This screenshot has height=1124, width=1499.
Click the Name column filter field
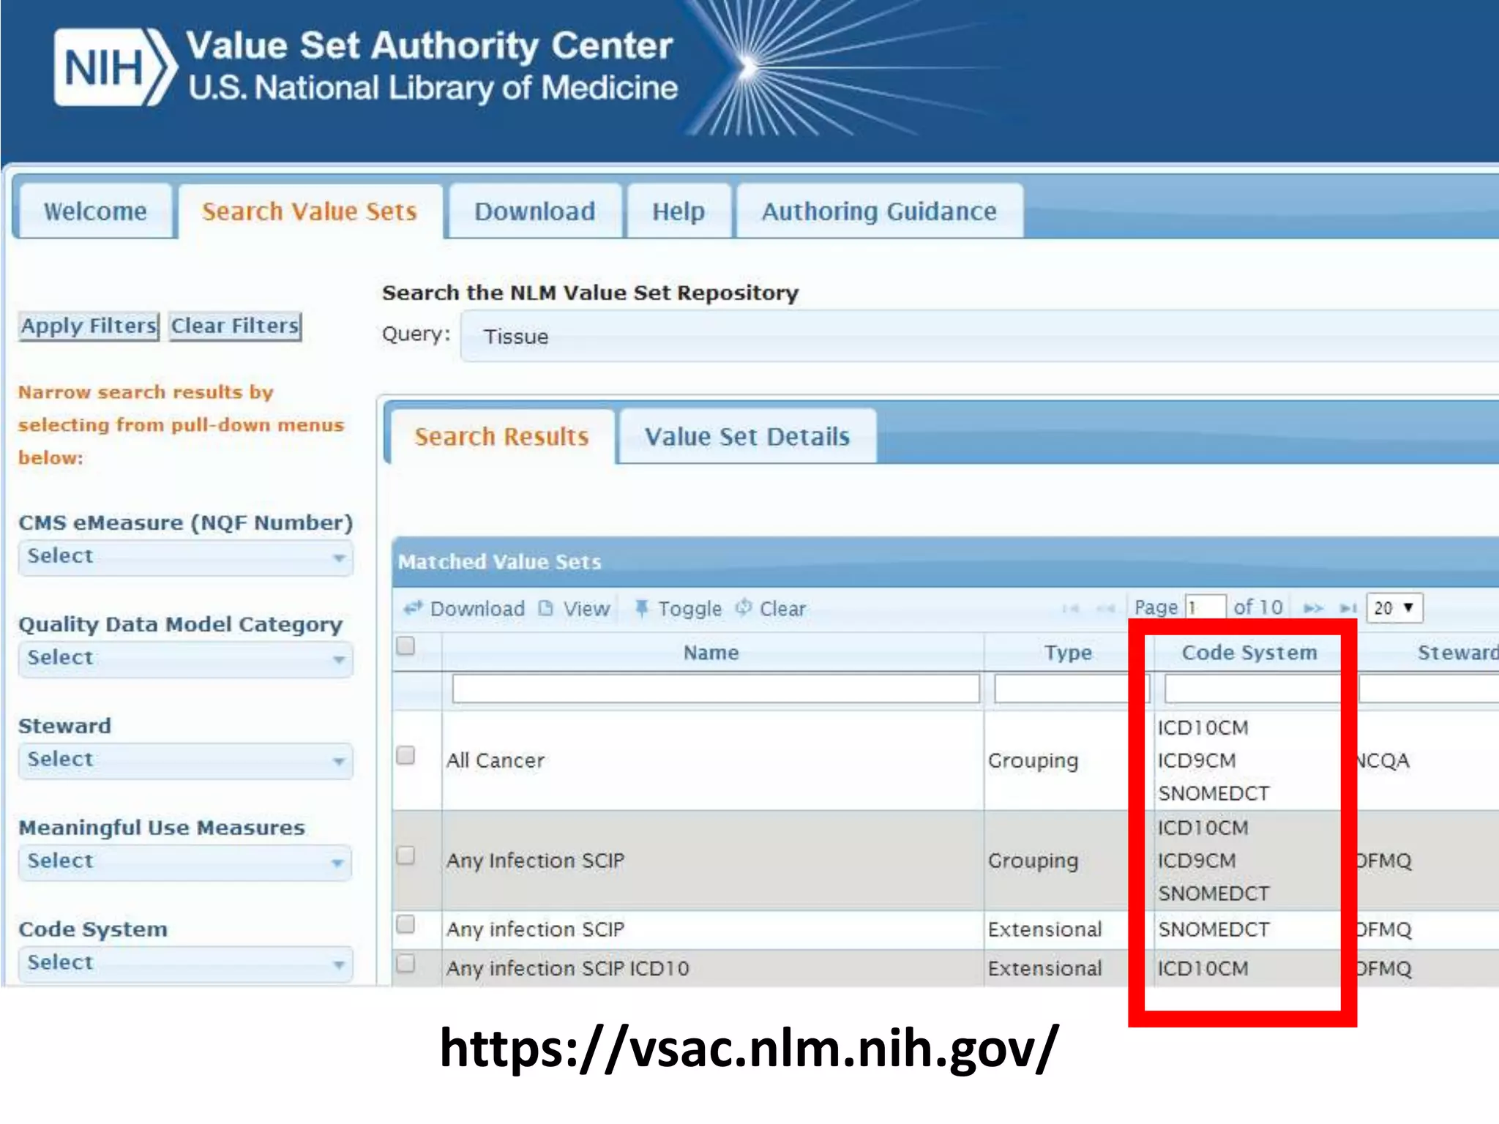(716, 689)
